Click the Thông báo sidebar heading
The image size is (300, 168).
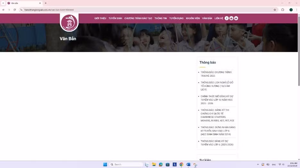208,62
